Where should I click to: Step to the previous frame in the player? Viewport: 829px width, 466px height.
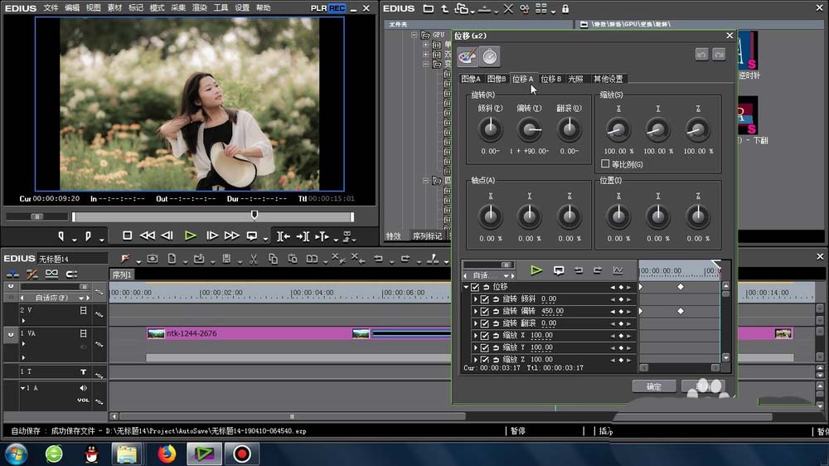(167, 235)
